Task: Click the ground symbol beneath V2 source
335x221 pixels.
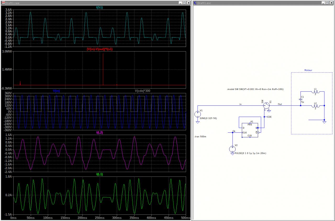Action: pyautogui.click(x=232, y=154)
